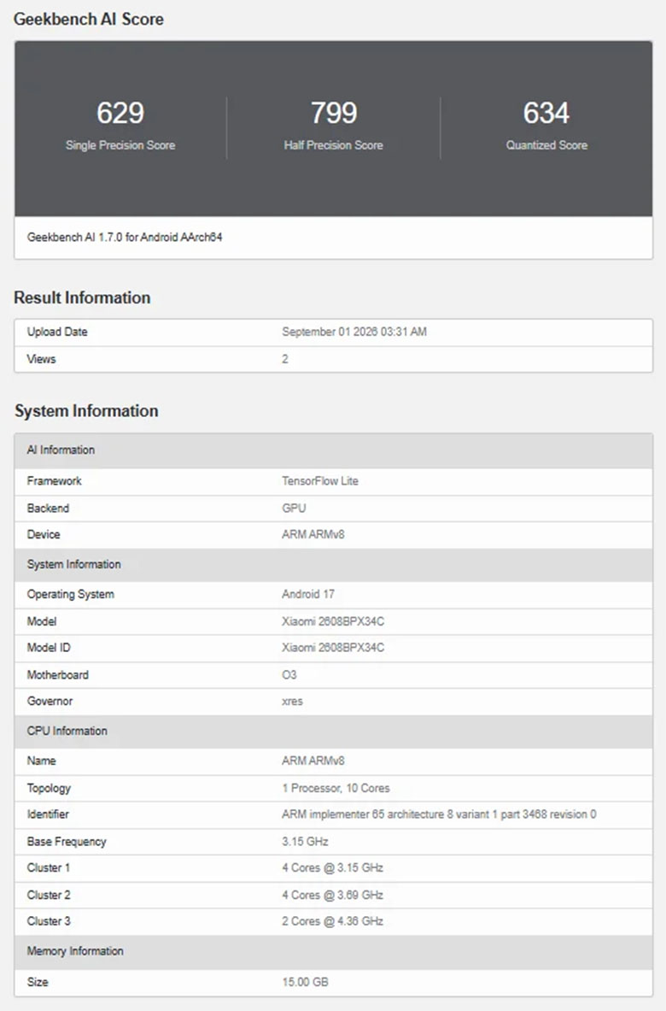Select the Identifier value 'ARM implementer 65'
Viewport: 666px width, 1011px height.
pos(333,814)
